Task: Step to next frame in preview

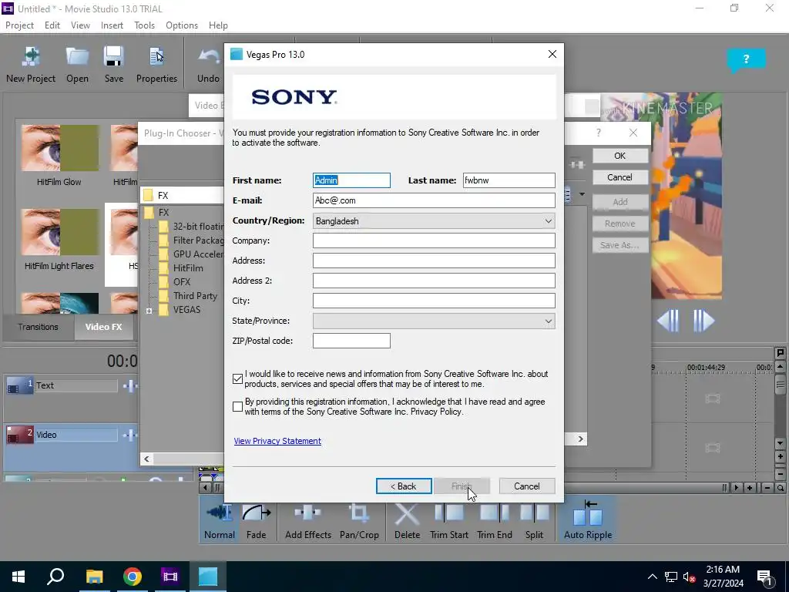Action: [703, 320]
